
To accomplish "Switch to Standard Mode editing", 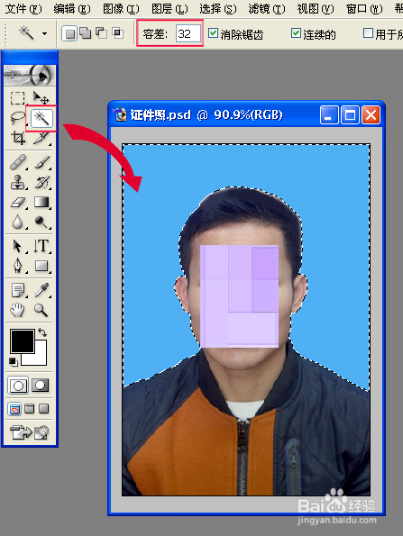I will [18, 386].
